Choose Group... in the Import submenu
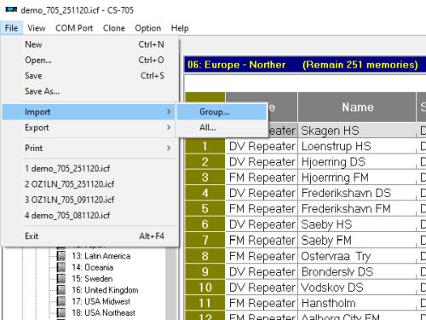Viewport: 426px width, 320px height. pyautogui.click(x=222, y=112)
